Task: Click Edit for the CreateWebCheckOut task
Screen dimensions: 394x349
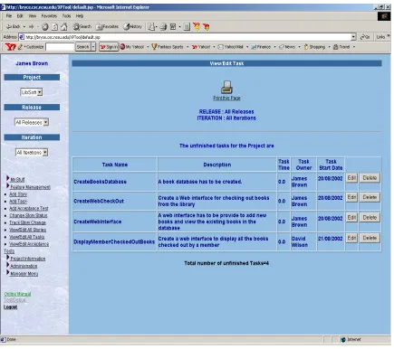Action: coord(351,197)
